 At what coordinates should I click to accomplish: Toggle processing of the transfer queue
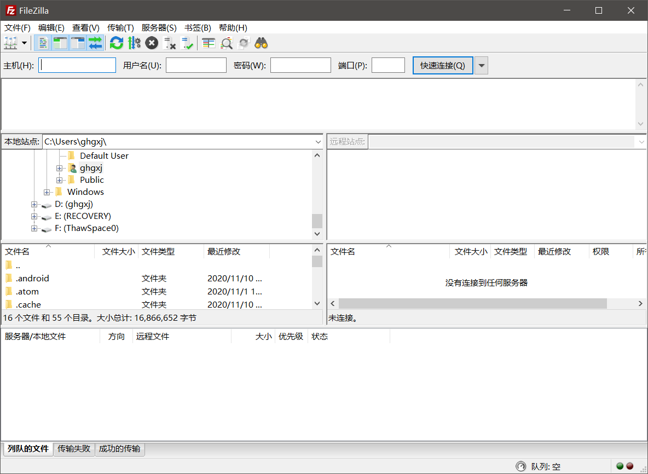click(134, 43)
